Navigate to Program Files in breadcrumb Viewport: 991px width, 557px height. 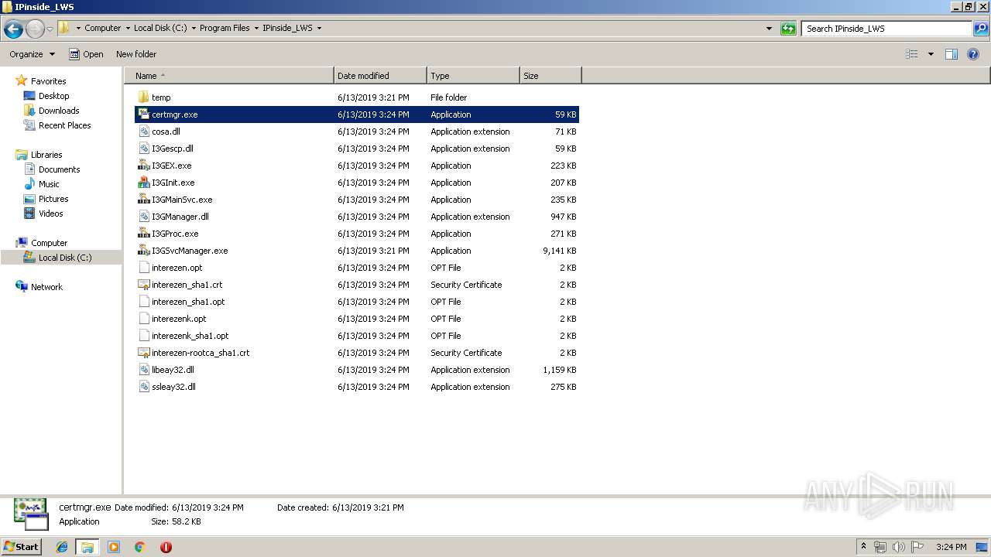[225, 28]
